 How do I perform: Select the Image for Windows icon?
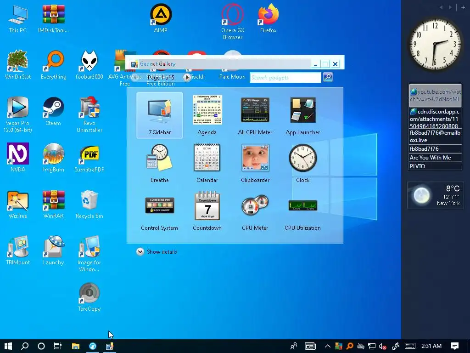pos(90,254)
